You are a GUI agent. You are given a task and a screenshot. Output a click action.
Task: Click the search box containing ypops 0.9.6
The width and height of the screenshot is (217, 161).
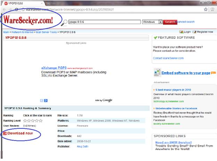click(104, 22)
